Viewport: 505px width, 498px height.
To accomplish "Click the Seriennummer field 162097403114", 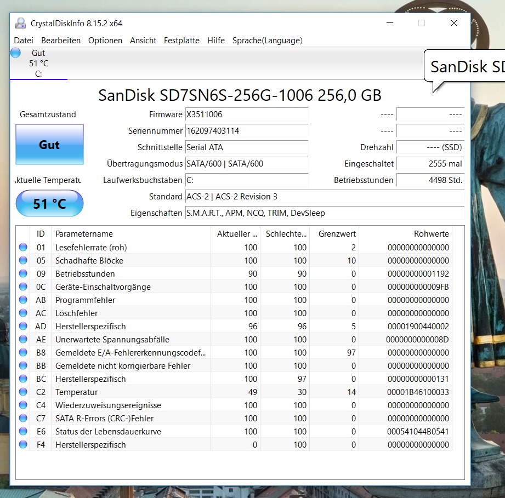I will 247,131.
